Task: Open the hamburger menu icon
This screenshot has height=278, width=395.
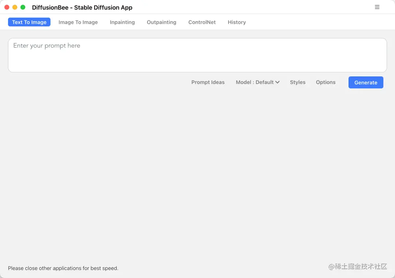Action: point(377,7)
